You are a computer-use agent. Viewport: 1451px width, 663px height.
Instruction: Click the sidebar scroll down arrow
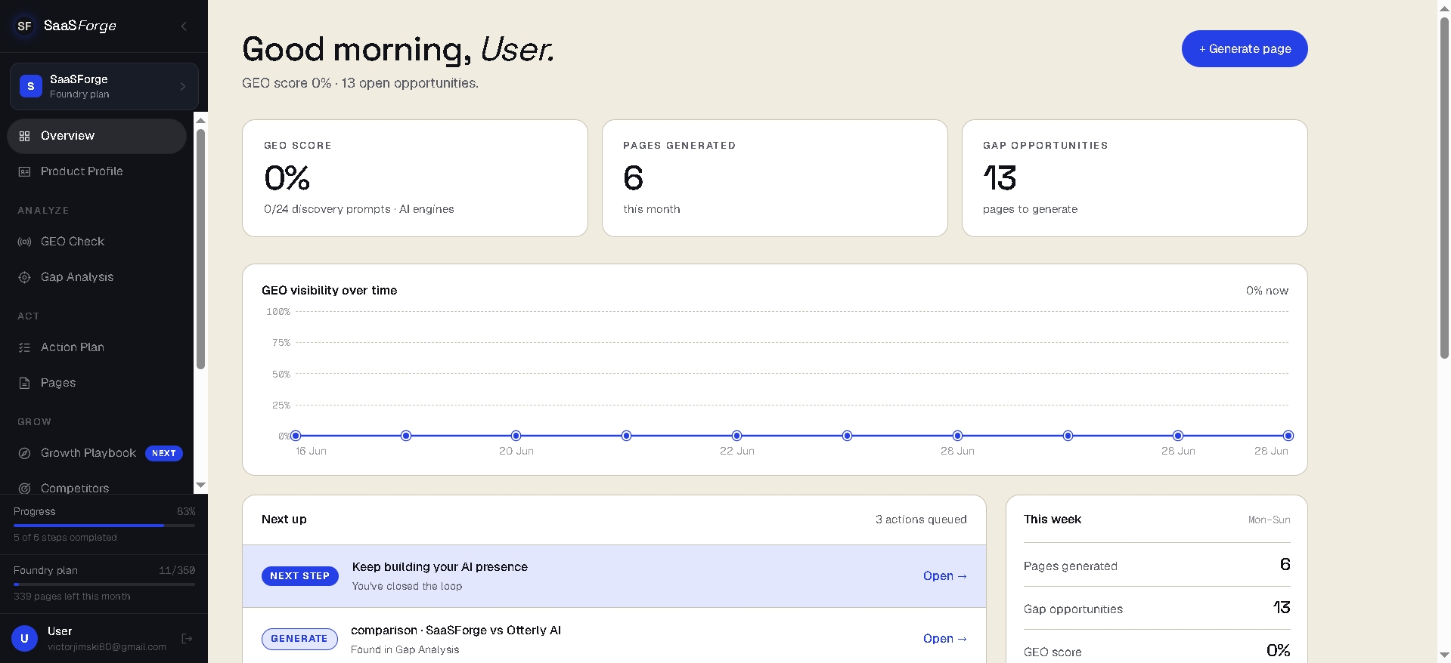pos(200,485)
